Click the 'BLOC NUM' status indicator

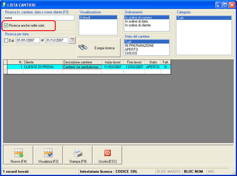[x=193, y=172]
